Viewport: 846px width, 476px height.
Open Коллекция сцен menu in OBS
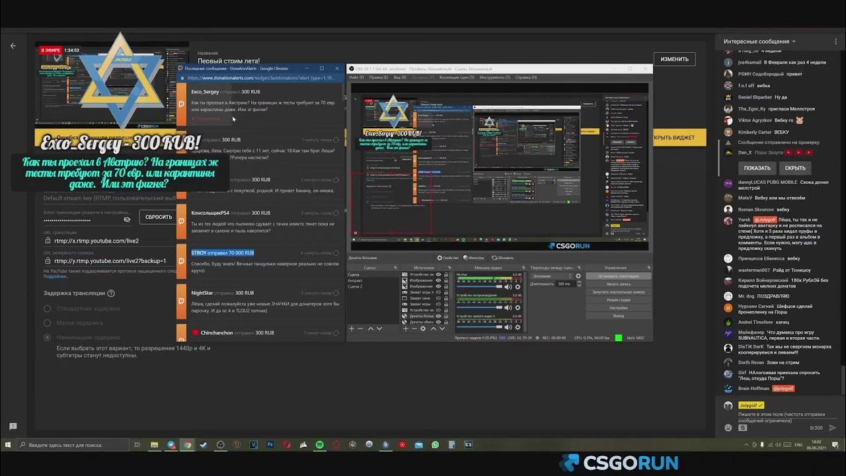click(x=456, y=77)
